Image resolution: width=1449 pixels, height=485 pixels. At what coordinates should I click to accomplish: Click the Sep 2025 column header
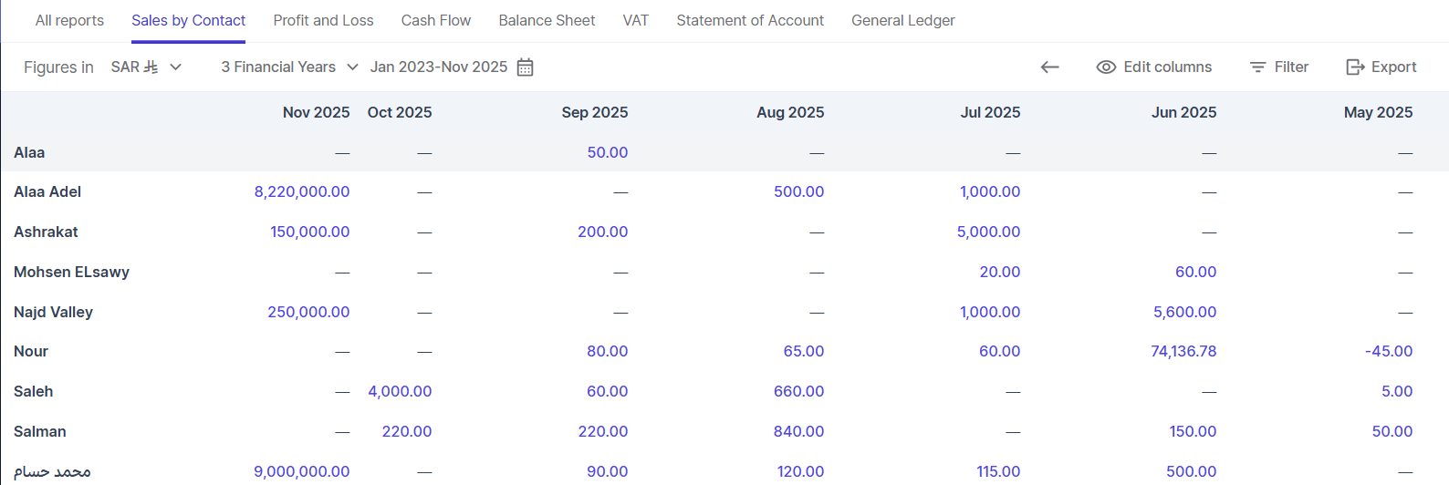[x=594, y=112]
